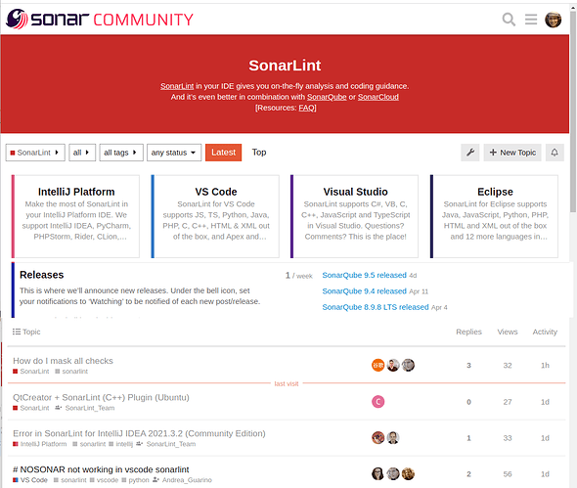The height and width of the screenshot is (488, 577).
Task: Click the Sonar Community logo
Action: tap(100, 20)
